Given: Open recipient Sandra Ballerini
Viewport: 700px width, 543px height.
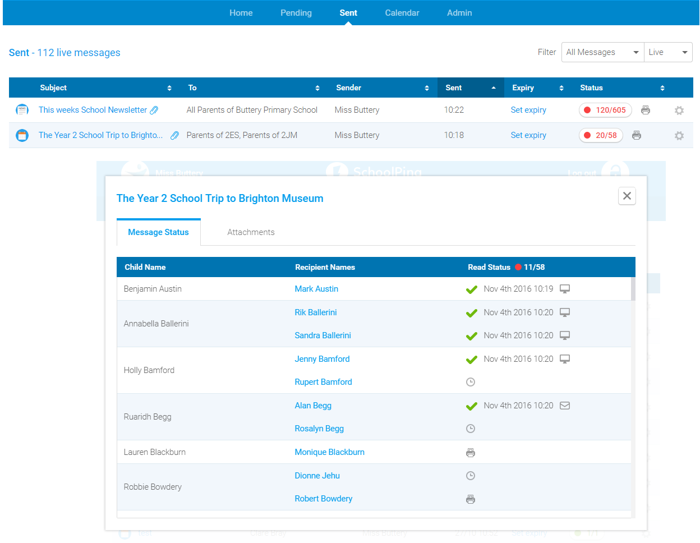Looking at the screenshot, I should [x=323, y=335].
